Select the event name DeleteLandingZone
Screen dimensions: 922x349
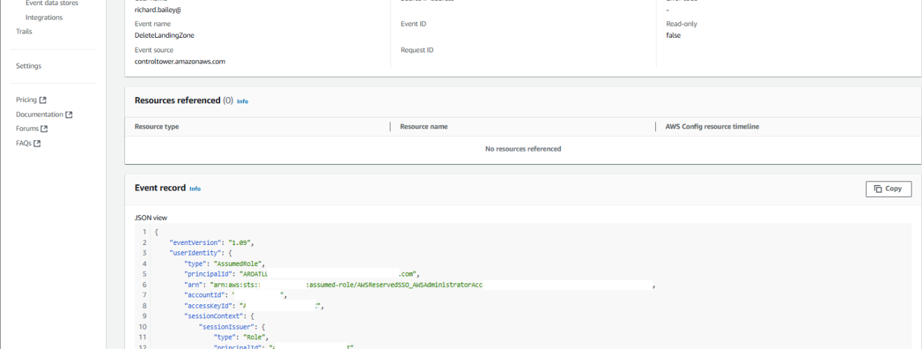(165, 35)
